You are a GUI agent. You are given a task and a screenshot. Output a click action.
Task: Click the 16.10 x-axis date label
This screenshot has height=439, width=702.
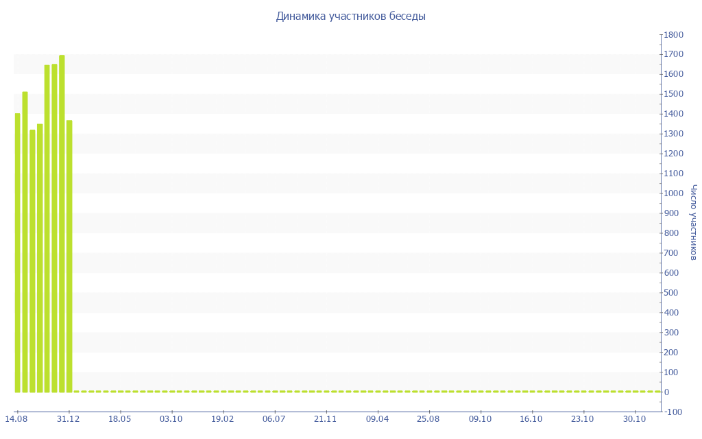pos(531,419)
